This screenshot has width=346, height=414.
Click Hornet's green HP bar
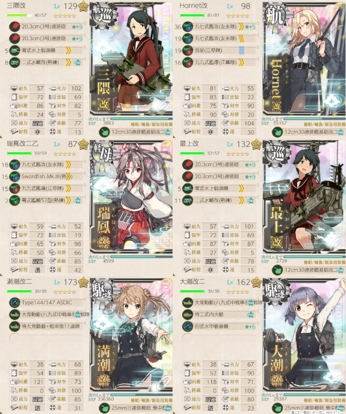click(x=192, y=15)
